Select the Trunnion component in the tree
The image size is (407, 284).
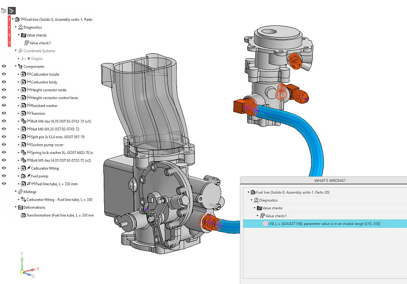(38, 113)
